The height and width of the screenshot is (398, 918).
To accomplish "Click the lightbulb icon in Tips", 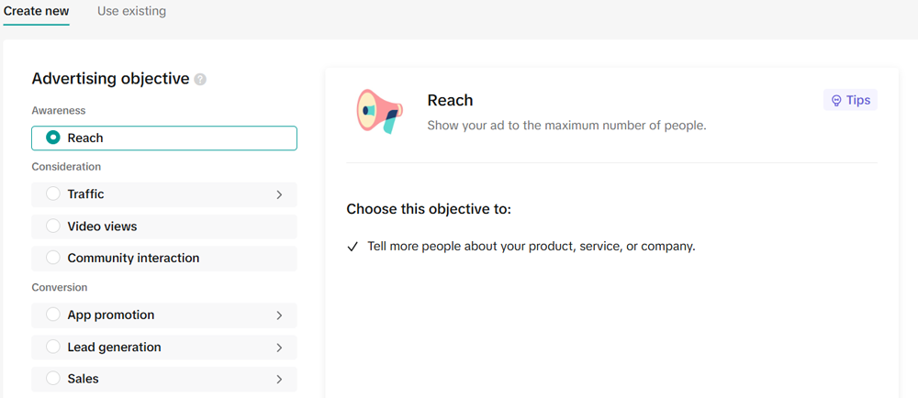I will pyautogui.click(x=836, y=101).
